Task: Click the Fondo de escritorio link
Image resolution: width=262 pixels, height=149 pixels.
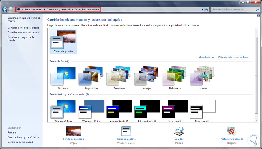Action: 74,139
